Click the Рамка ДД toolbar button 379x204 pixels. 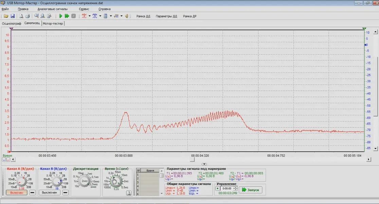(x=143, y=16)
